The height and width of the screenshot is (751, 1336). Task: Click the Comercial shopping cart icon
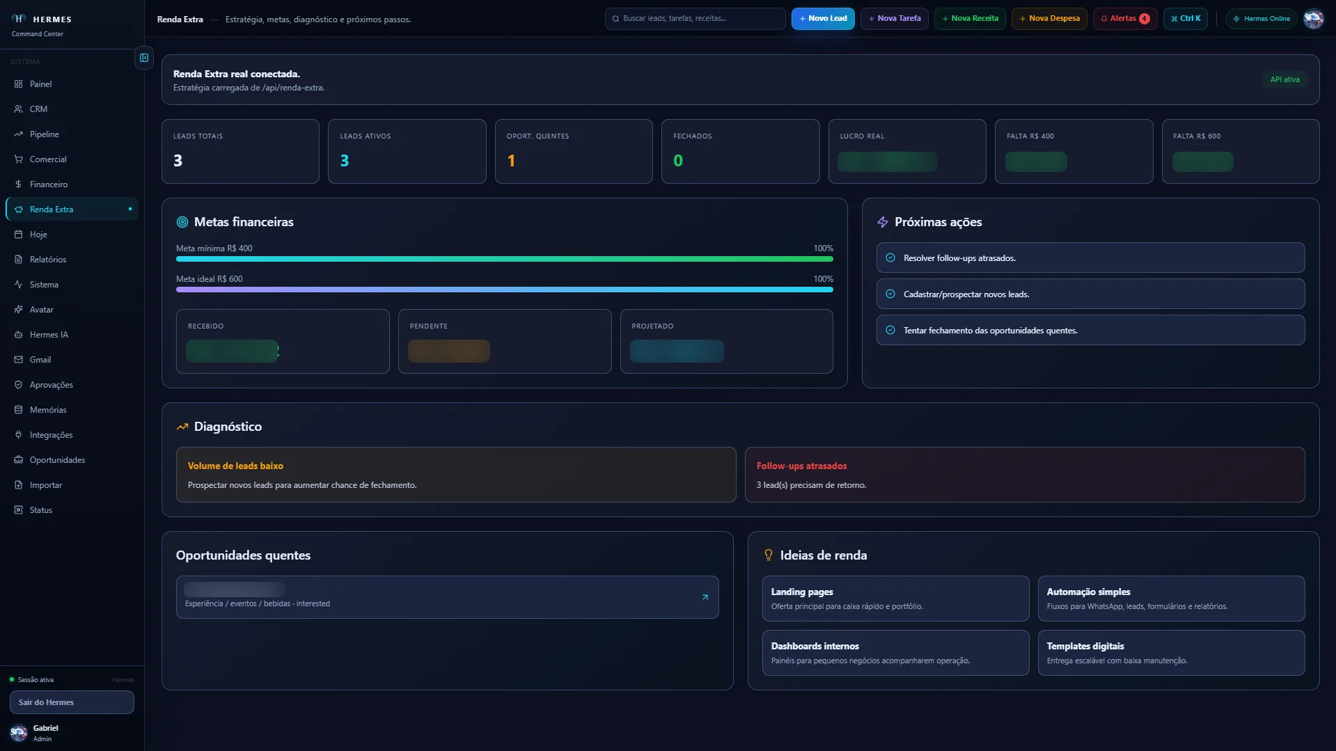pos(18,159)
